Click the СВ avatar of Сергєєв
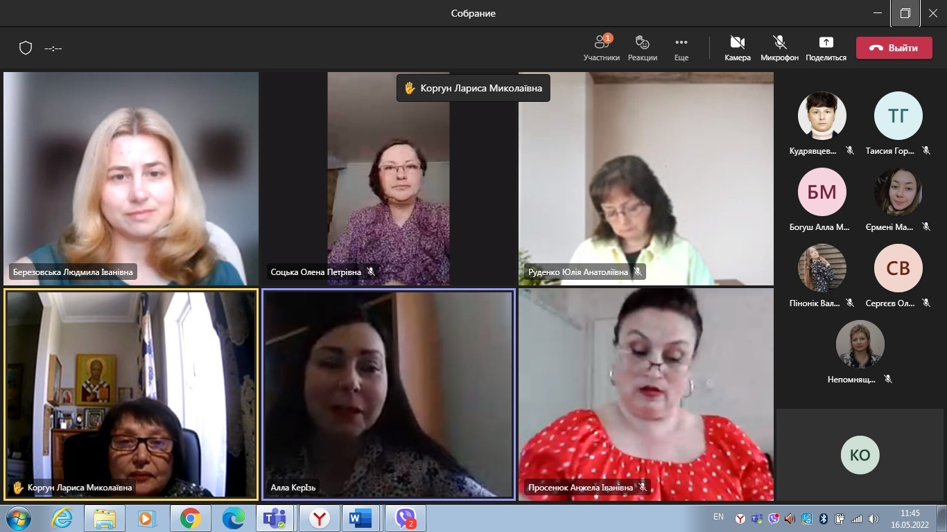Screen dimensions: 947x532 point(898,268)
